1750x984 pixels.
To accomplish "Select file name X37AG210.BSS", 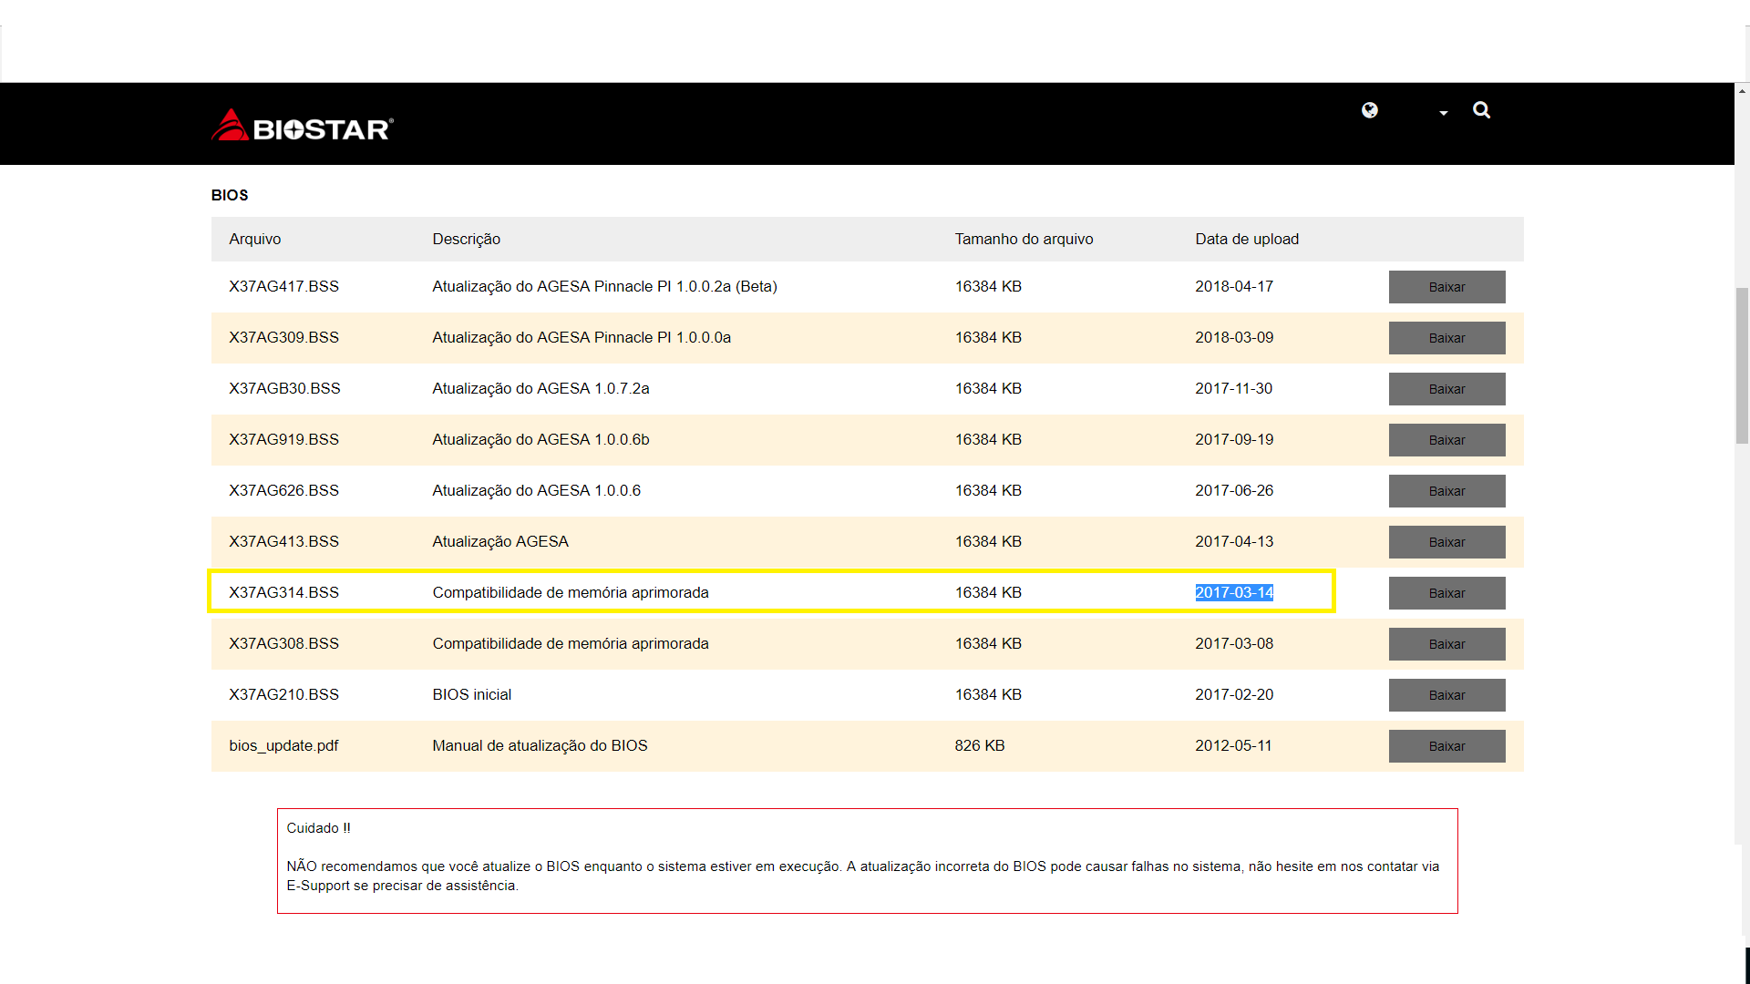I will click(x=283, y=694).
